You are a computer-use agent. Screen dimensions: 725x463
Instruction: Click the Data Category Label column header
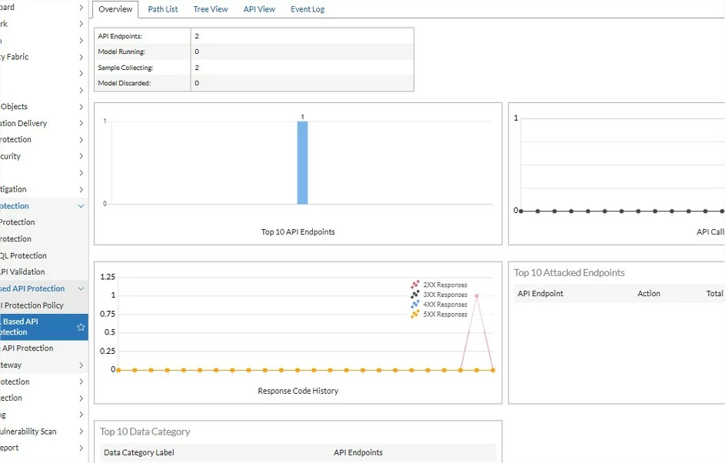(x=139, y=452)
